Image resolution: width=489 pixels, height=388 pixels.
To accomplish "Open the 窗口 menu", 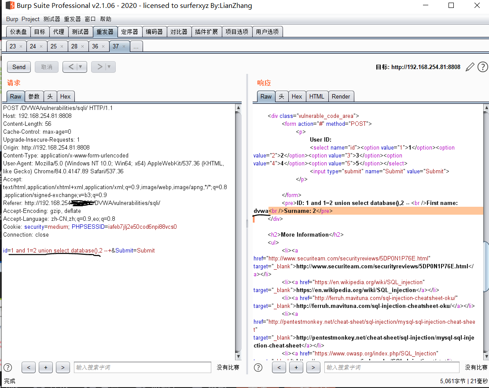I will pyautogui.click(x=90, y=19).
